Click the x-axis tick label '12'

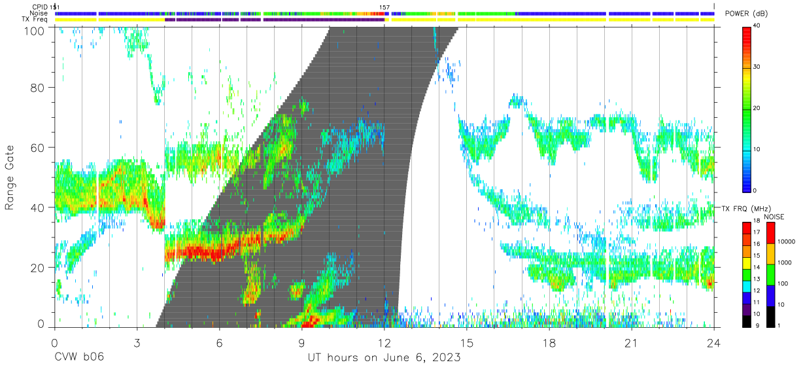click(384, 342)
